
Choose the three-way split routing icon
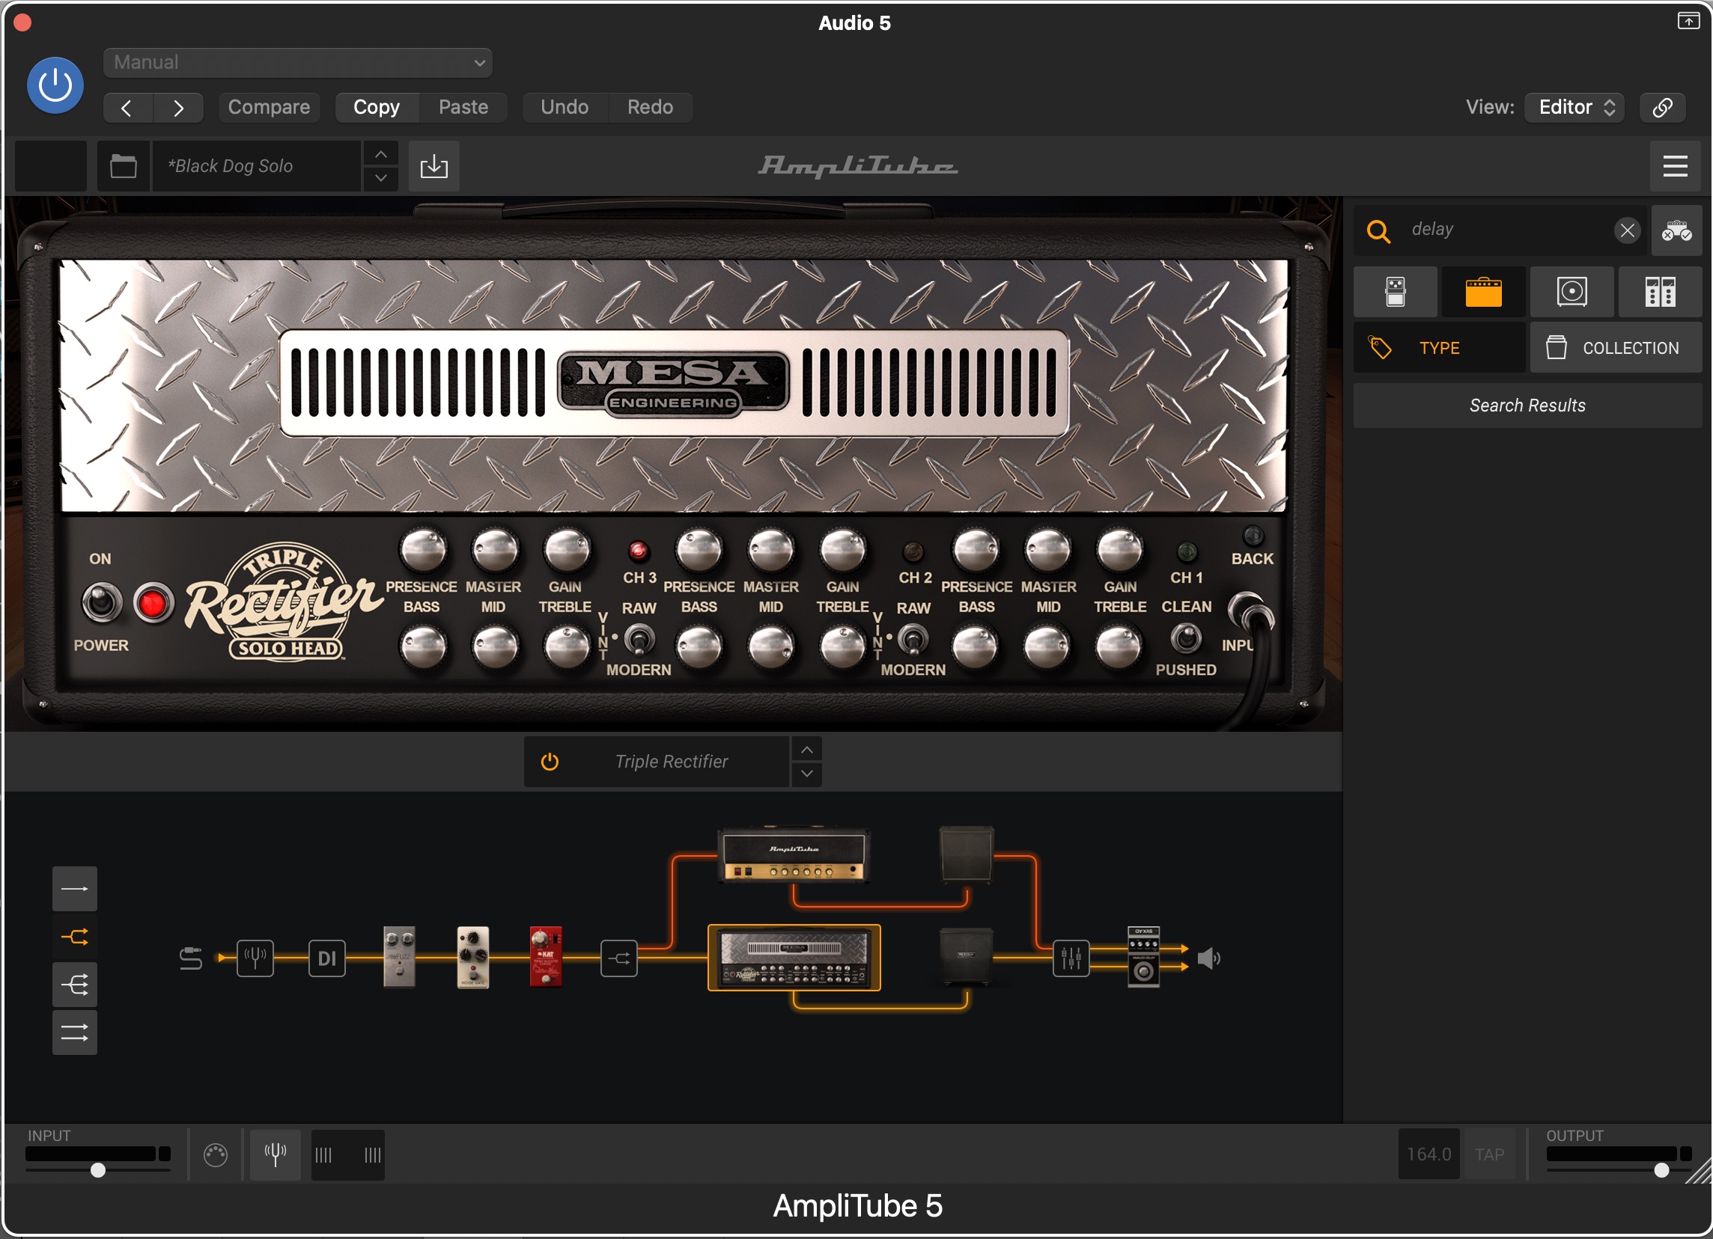pyautogui.click(x=75, y=985)
